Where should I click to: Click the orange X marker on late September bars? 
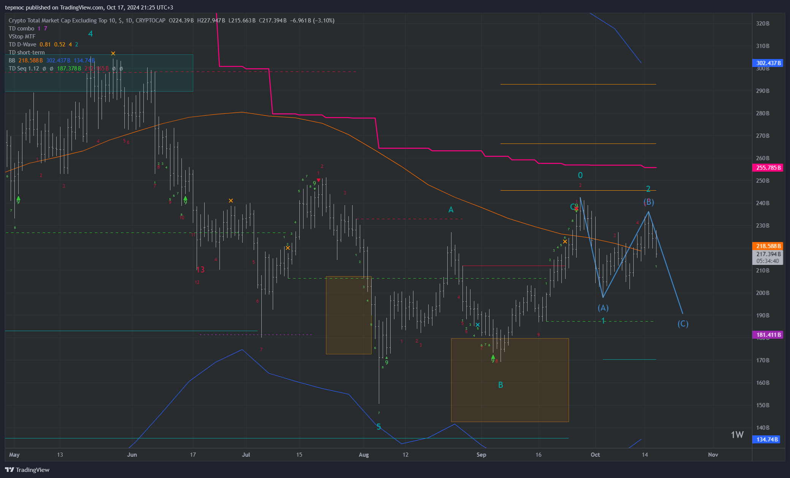(565, 242)
